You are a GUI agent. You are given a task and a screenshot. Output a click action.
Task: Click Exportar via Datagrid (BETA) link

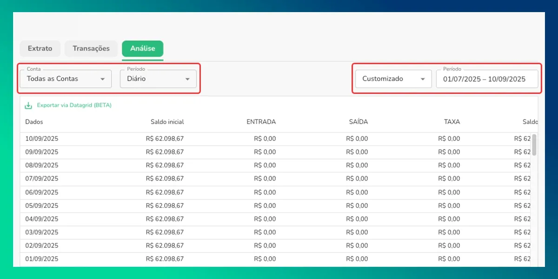(x=74, y=106)
